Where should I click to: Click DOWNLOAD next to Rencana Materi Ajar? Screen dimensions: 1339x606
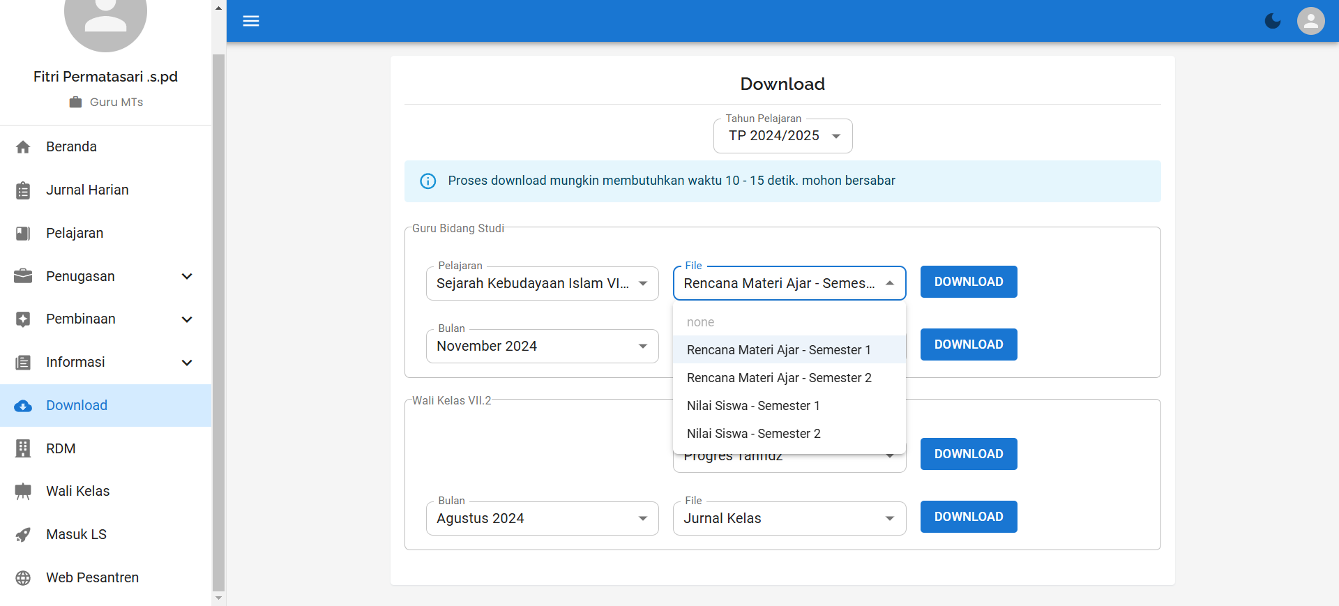(969, 282)
